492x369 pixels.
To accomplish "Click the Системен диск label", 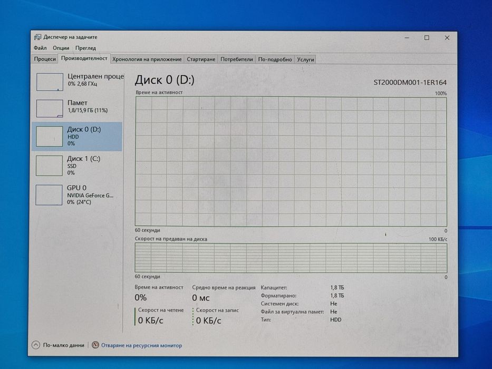I will (279, 304).
